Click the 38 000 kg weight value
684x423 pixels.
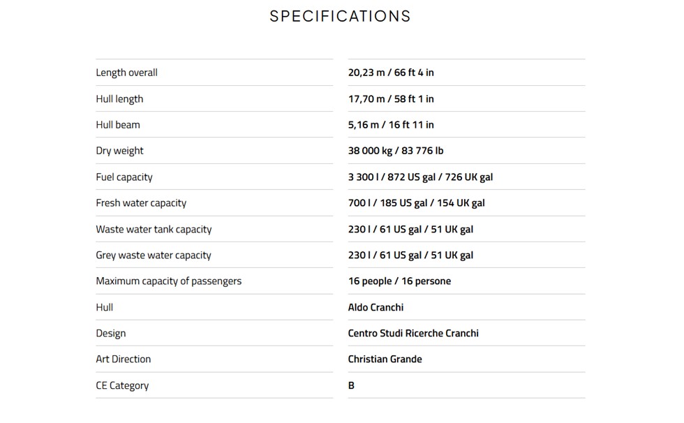pyautogui.click(x=396, y=151)
